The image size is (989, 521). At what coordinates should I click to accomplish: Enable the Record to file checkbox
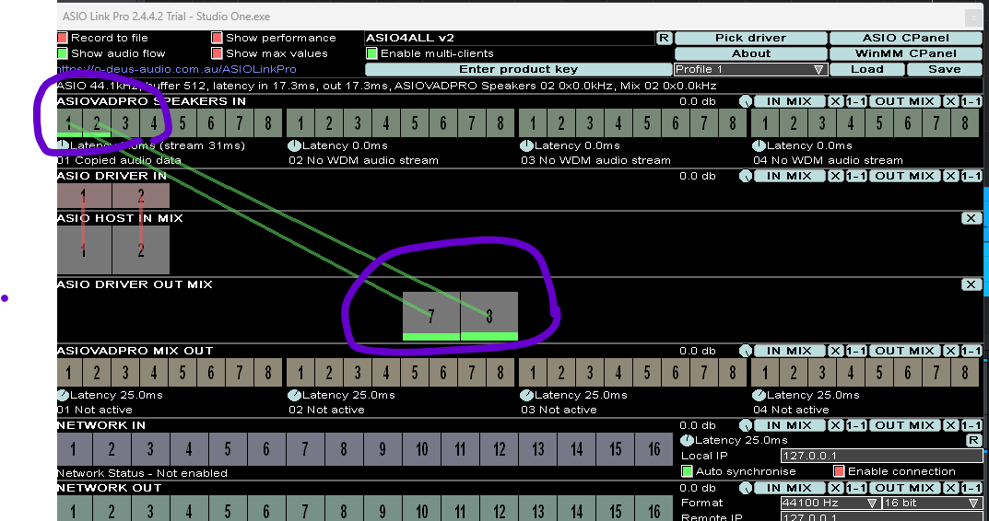point(62,38)
